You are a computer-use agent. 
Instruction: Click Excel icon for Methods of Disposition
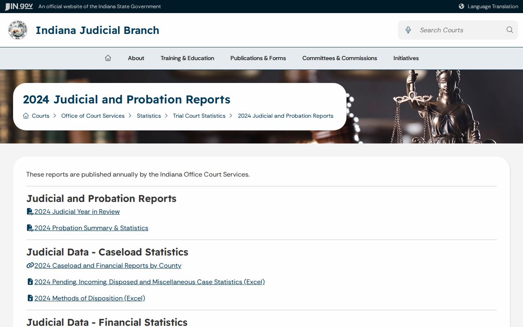point(30,298)
